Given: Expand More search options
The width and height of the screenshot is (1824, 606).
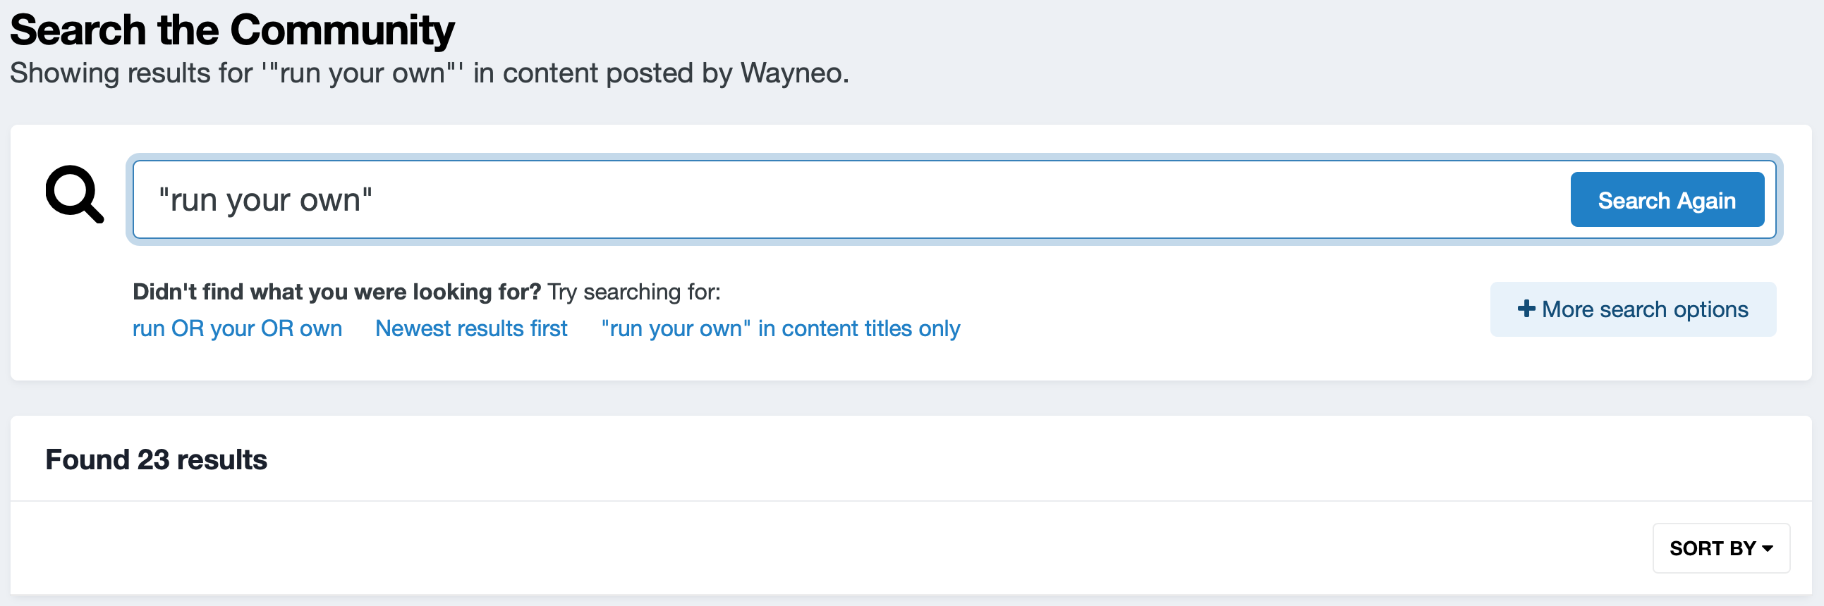Looking at the screenshot, I should [x=1633, y=310].
